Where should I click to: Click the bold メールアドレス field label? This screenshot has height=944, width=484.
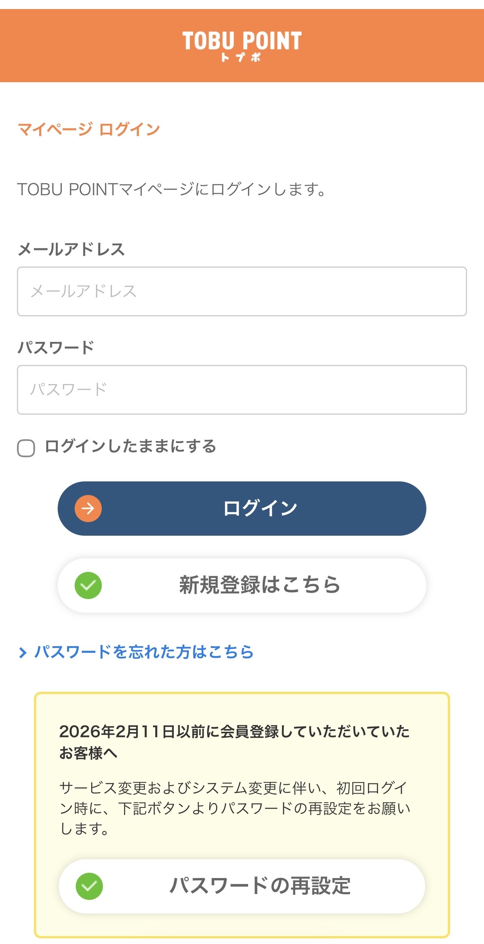tap(71, 250)
